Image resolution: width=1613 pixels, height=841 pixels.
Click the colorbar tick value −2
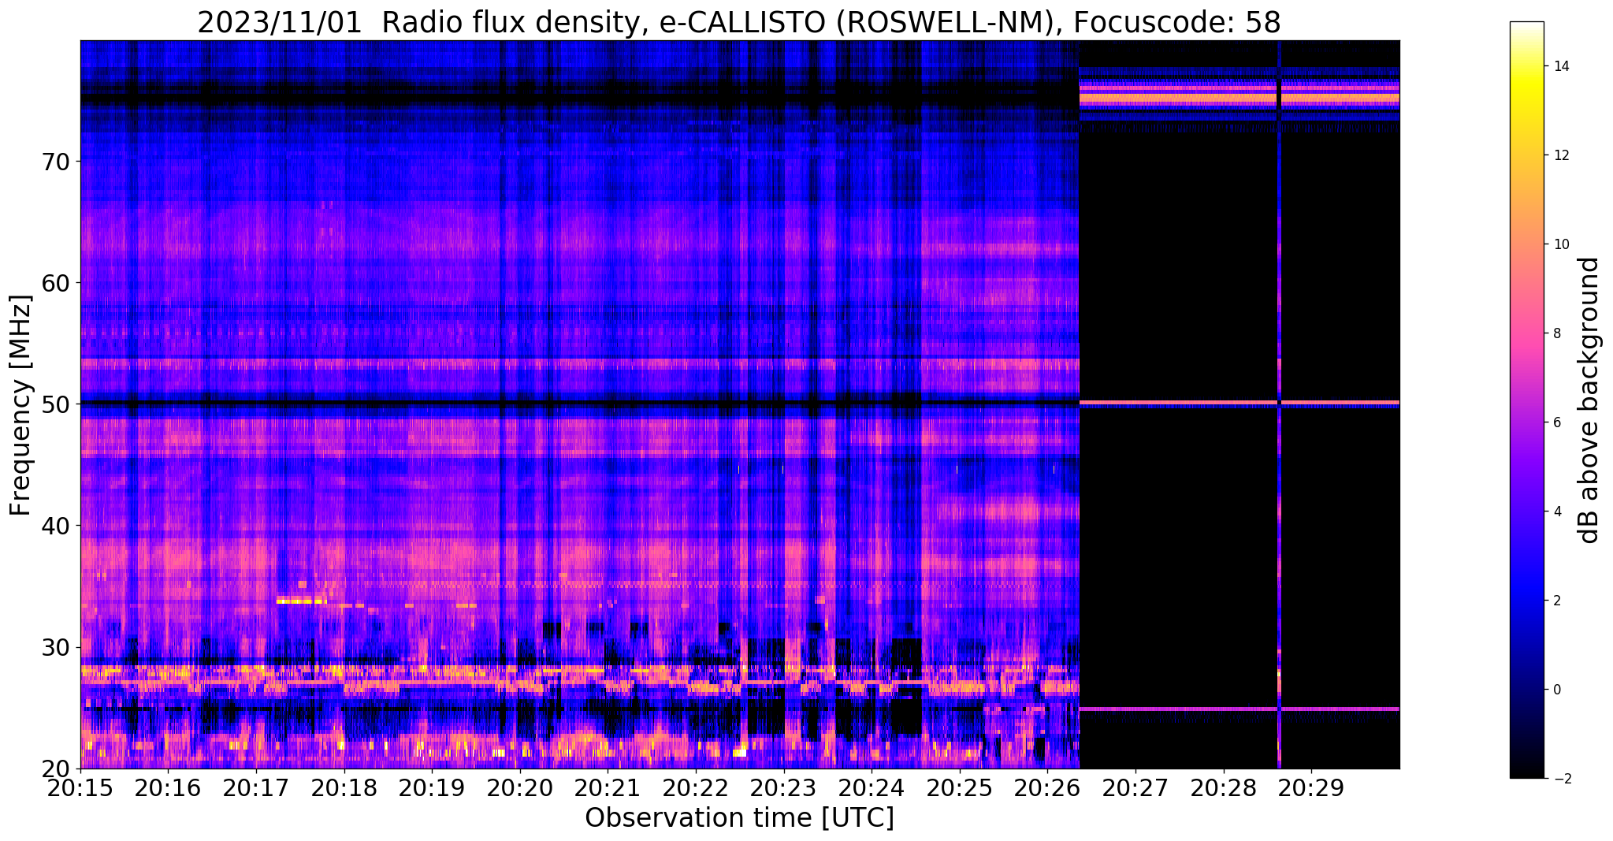(x=1561, y=779)
